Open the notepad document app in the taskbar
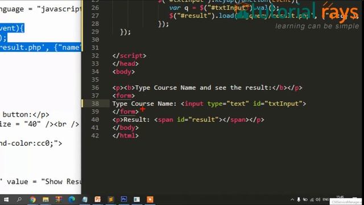 (x=85, y=199)
